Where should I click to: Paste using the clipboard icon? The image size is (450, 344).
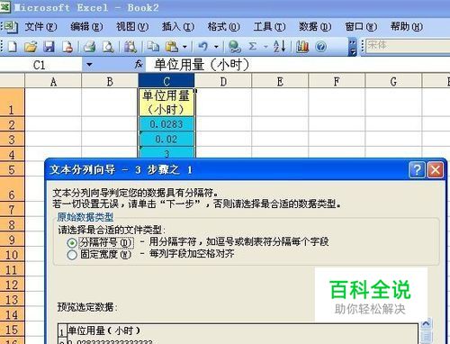point(172,47)
